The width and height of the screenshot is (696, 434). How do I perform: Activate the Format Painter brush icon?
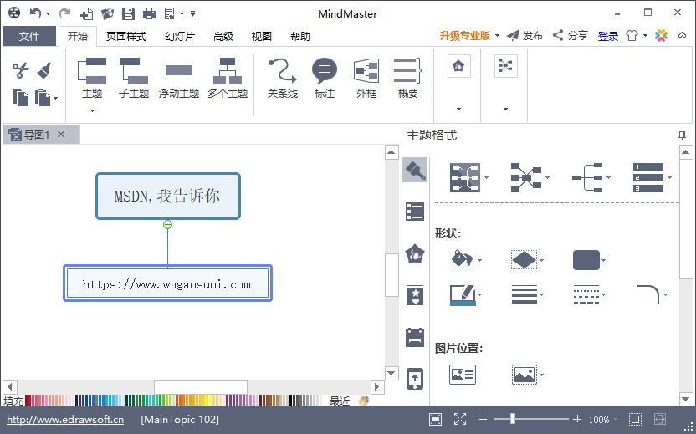click(x=44, y=70)
